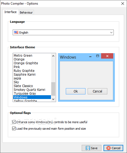Choose Smokey Quartz Kamri theme
The image size is (127, 153).
[x=32, y=90]
